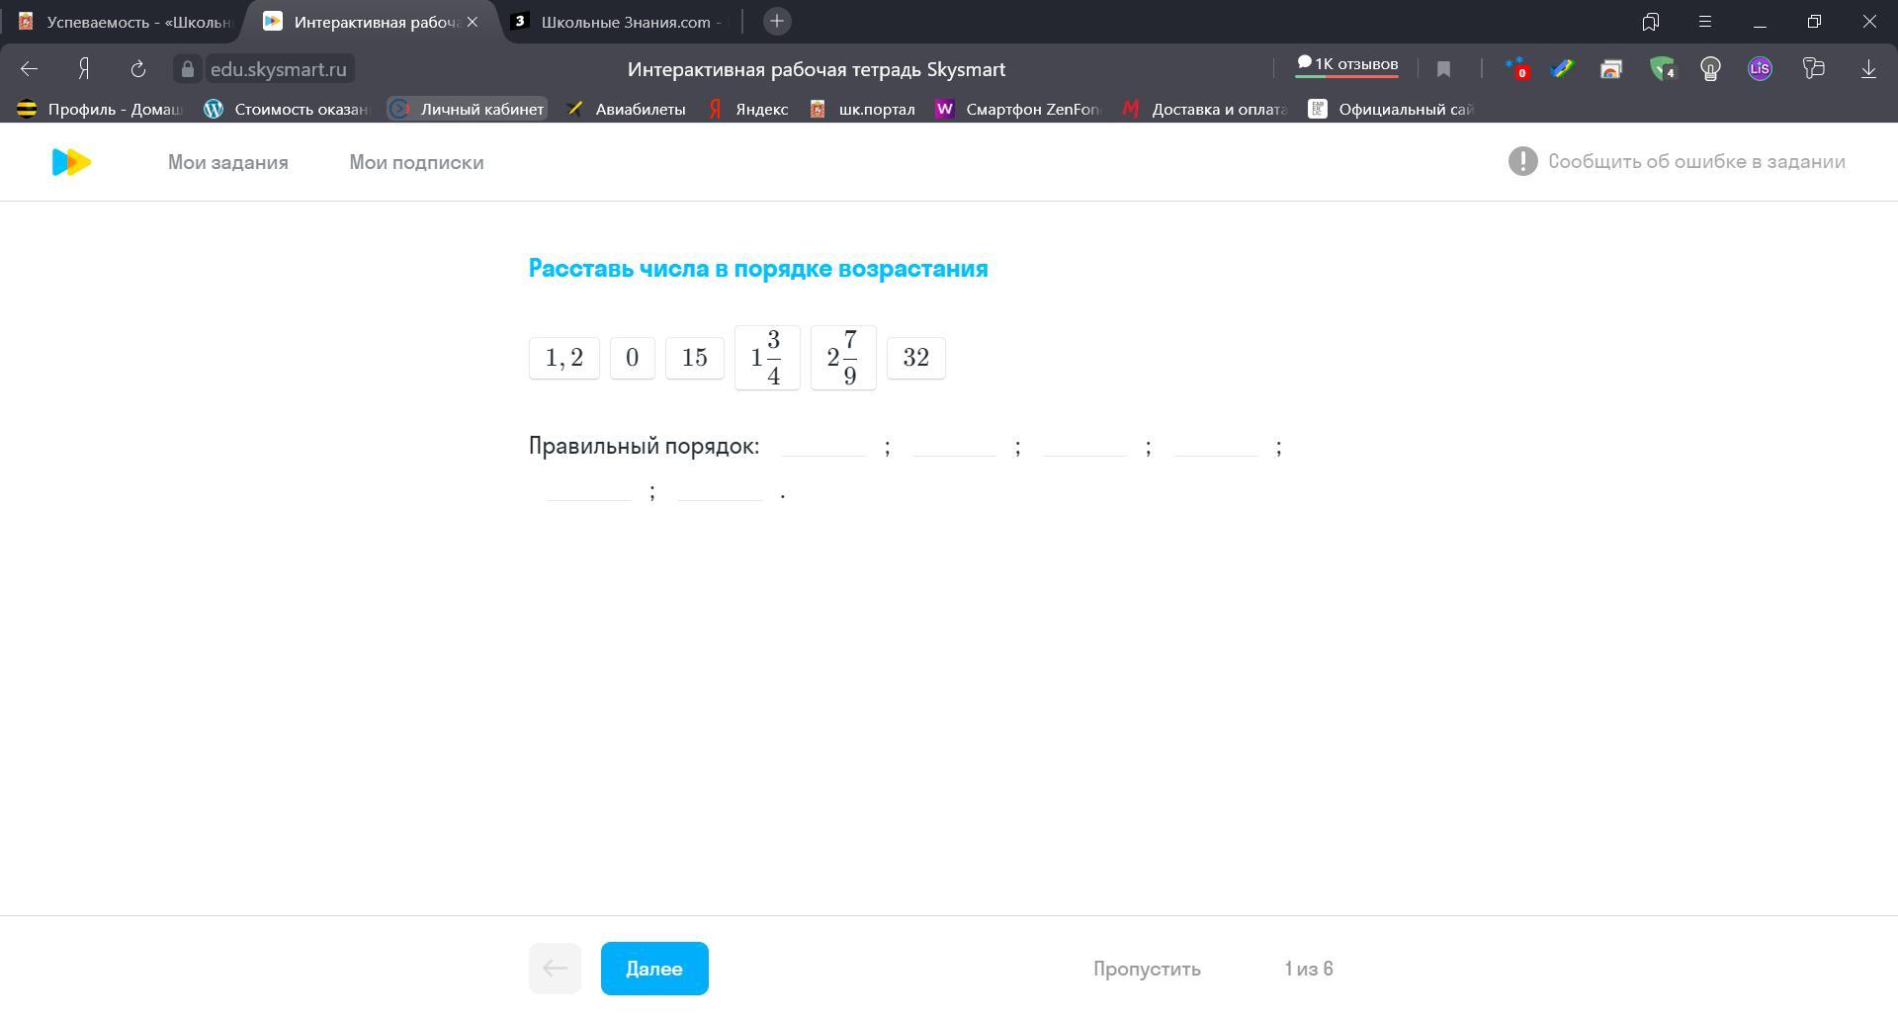Open the Мои подписки menu item
The height and width of the screenshot is (1018, 1898).
[x=416, y=162]
